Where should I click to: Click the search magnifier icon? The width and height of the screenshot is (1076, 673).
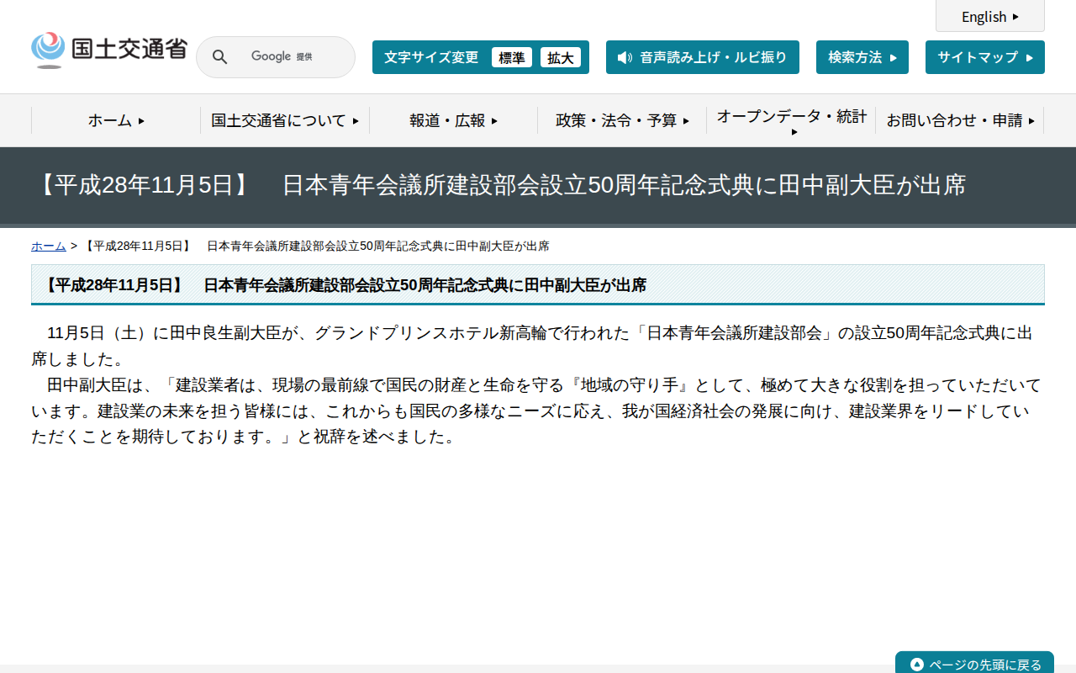coord(219,56)
